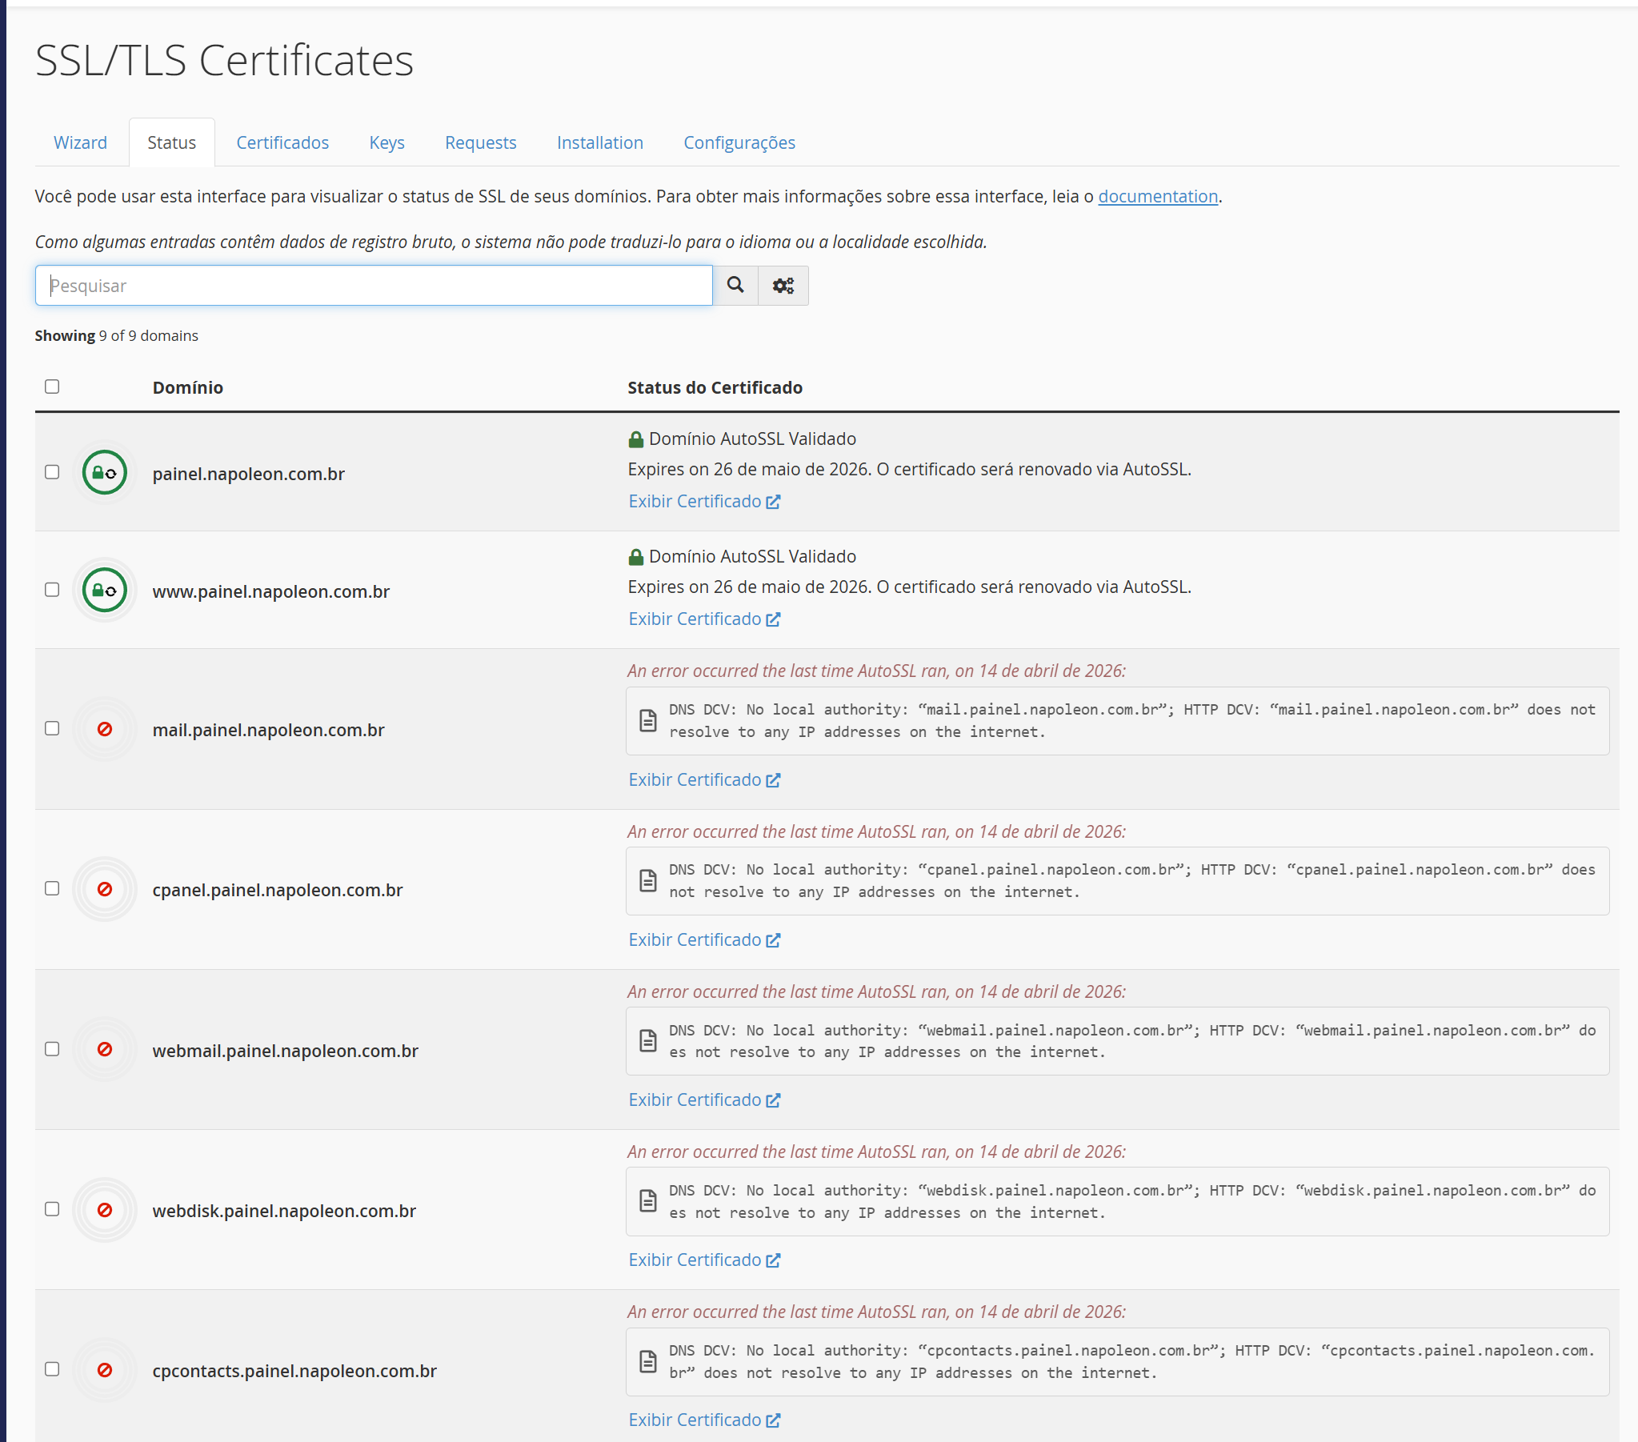
Task: Click the green padlock beside www.painel.napoleon.com.br's validated status
Action: point(636,557)
